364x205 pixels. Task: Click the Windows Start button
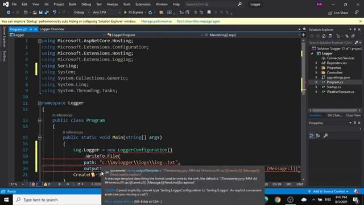click(6, 200)
